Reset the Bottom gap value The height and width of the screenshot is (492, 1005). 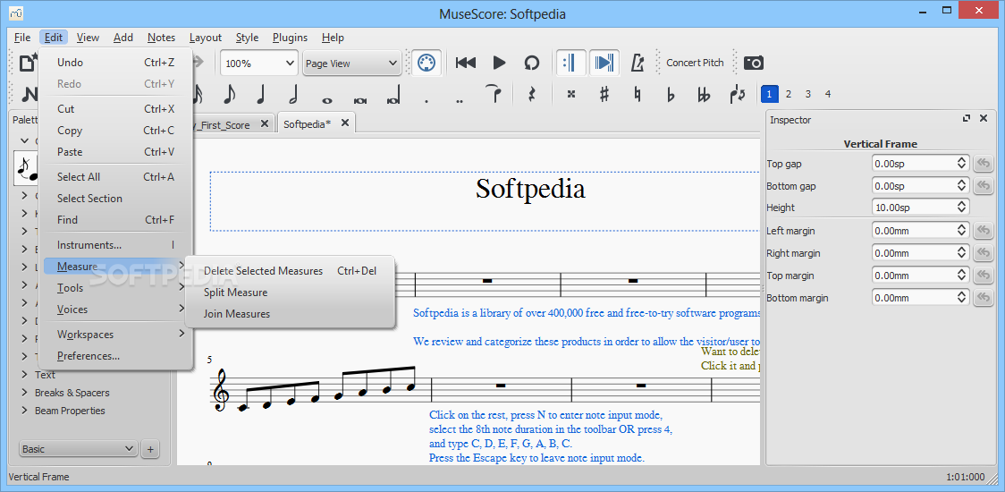coord(984,186)
